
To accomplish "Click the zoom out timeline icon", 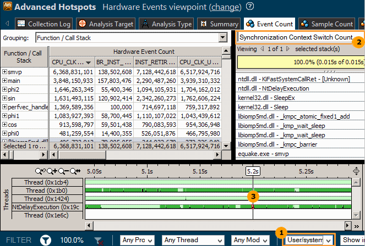I will (66, 171).
